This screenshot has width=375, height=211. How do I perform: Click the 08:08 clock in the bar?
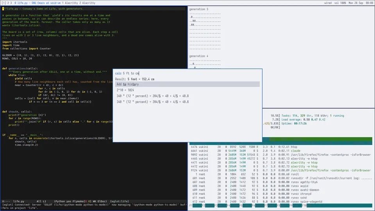(x=369, y=3)
